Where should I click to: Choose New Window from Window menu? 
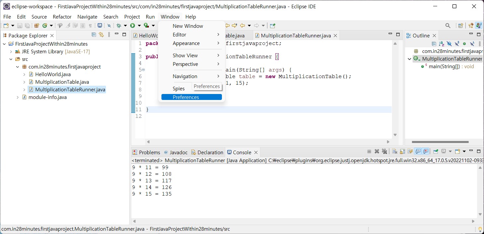coord(192,26)
